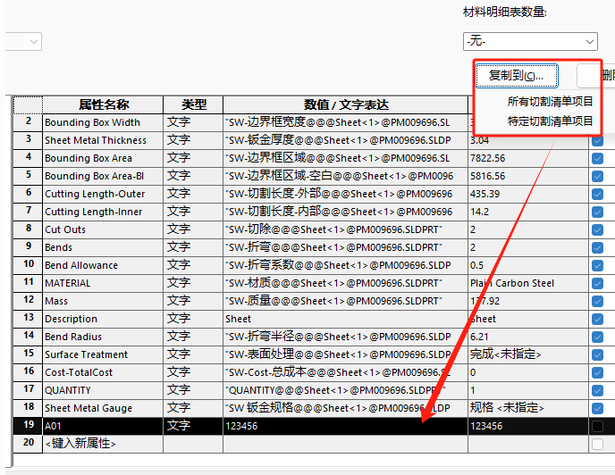Select the Bend Radius value expression cell

click(345, 337)
